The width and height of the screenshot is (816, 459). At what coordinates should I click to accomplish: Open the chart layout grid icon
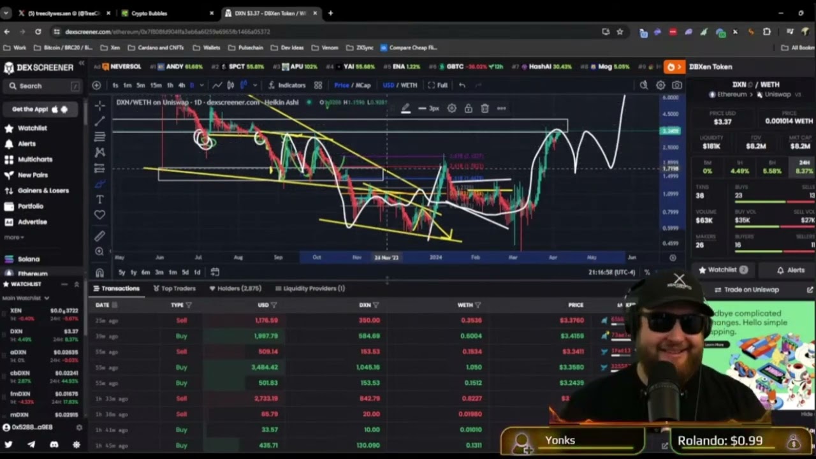(x=317, y=85)
